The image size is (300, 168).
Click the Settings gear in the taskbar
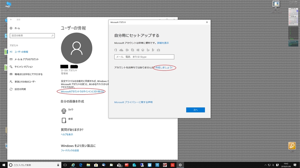(x=180, y=165)
